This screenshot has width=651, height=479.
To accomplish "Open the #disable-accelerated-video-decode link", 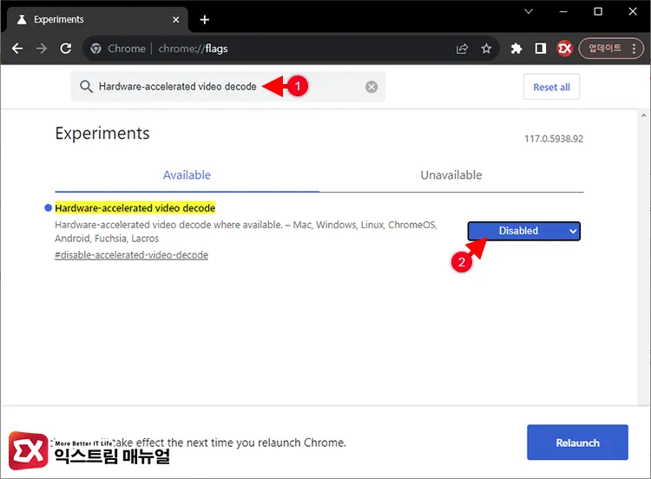I will click(131, 255).
